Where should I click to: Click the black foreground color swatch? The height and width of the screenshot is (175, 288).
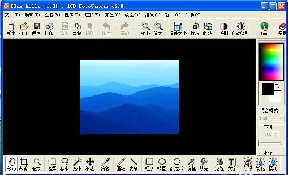coord(267,88)
